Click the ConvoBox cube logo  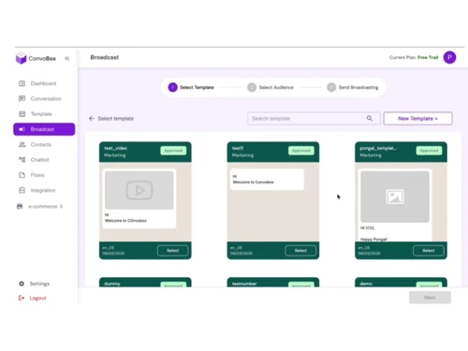[x=22, y=58]
